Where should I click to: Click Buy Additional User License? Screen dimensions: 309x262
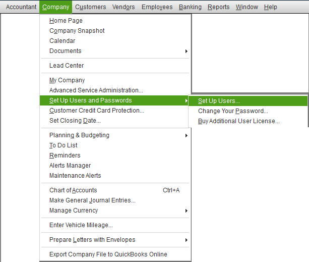click(x=238, y=121)
